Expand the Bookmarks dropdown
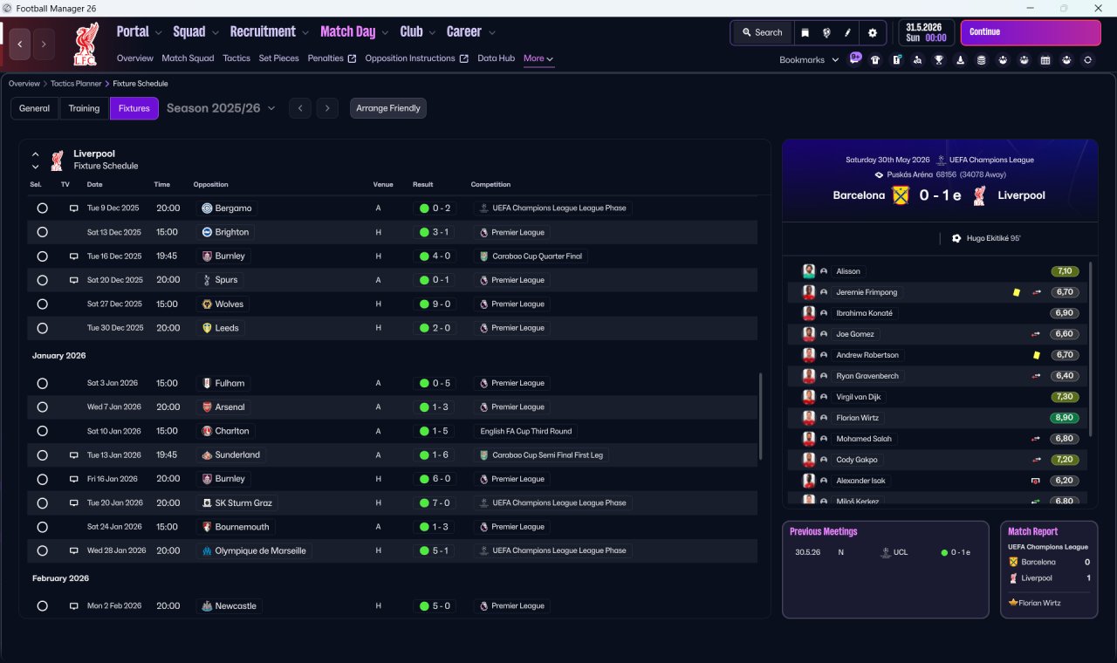 point(809,59)
